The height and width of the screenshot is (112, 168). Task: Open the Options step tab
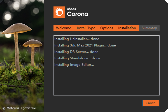click(107, 28)
